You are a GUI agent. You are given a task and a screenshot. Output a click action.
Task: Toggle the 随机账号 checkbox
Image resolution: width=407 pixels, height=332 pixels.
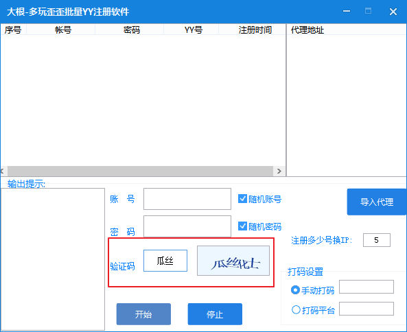pos(242,199)
